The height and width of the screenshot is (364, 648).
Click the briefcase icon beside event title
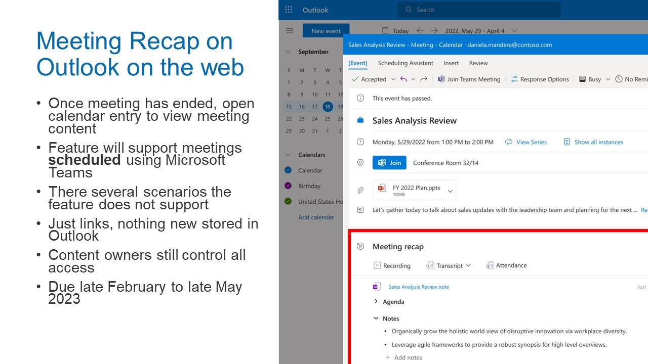(360, 120)
